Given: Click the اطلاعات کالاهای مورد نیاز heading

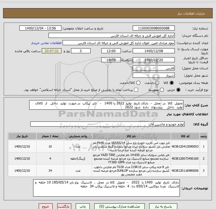Looking at the screenshot, I should point(187,114).
